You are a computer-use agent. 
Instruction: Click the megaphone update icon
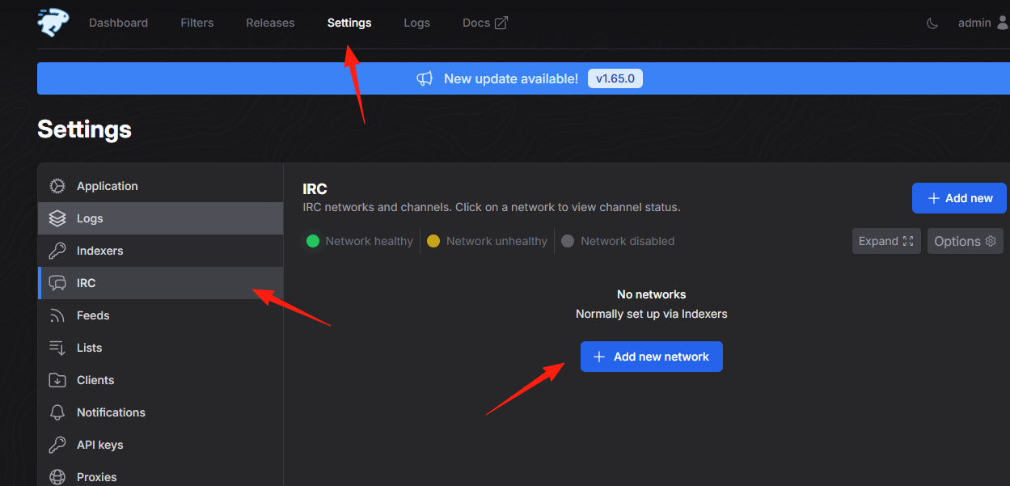point(425,78)
